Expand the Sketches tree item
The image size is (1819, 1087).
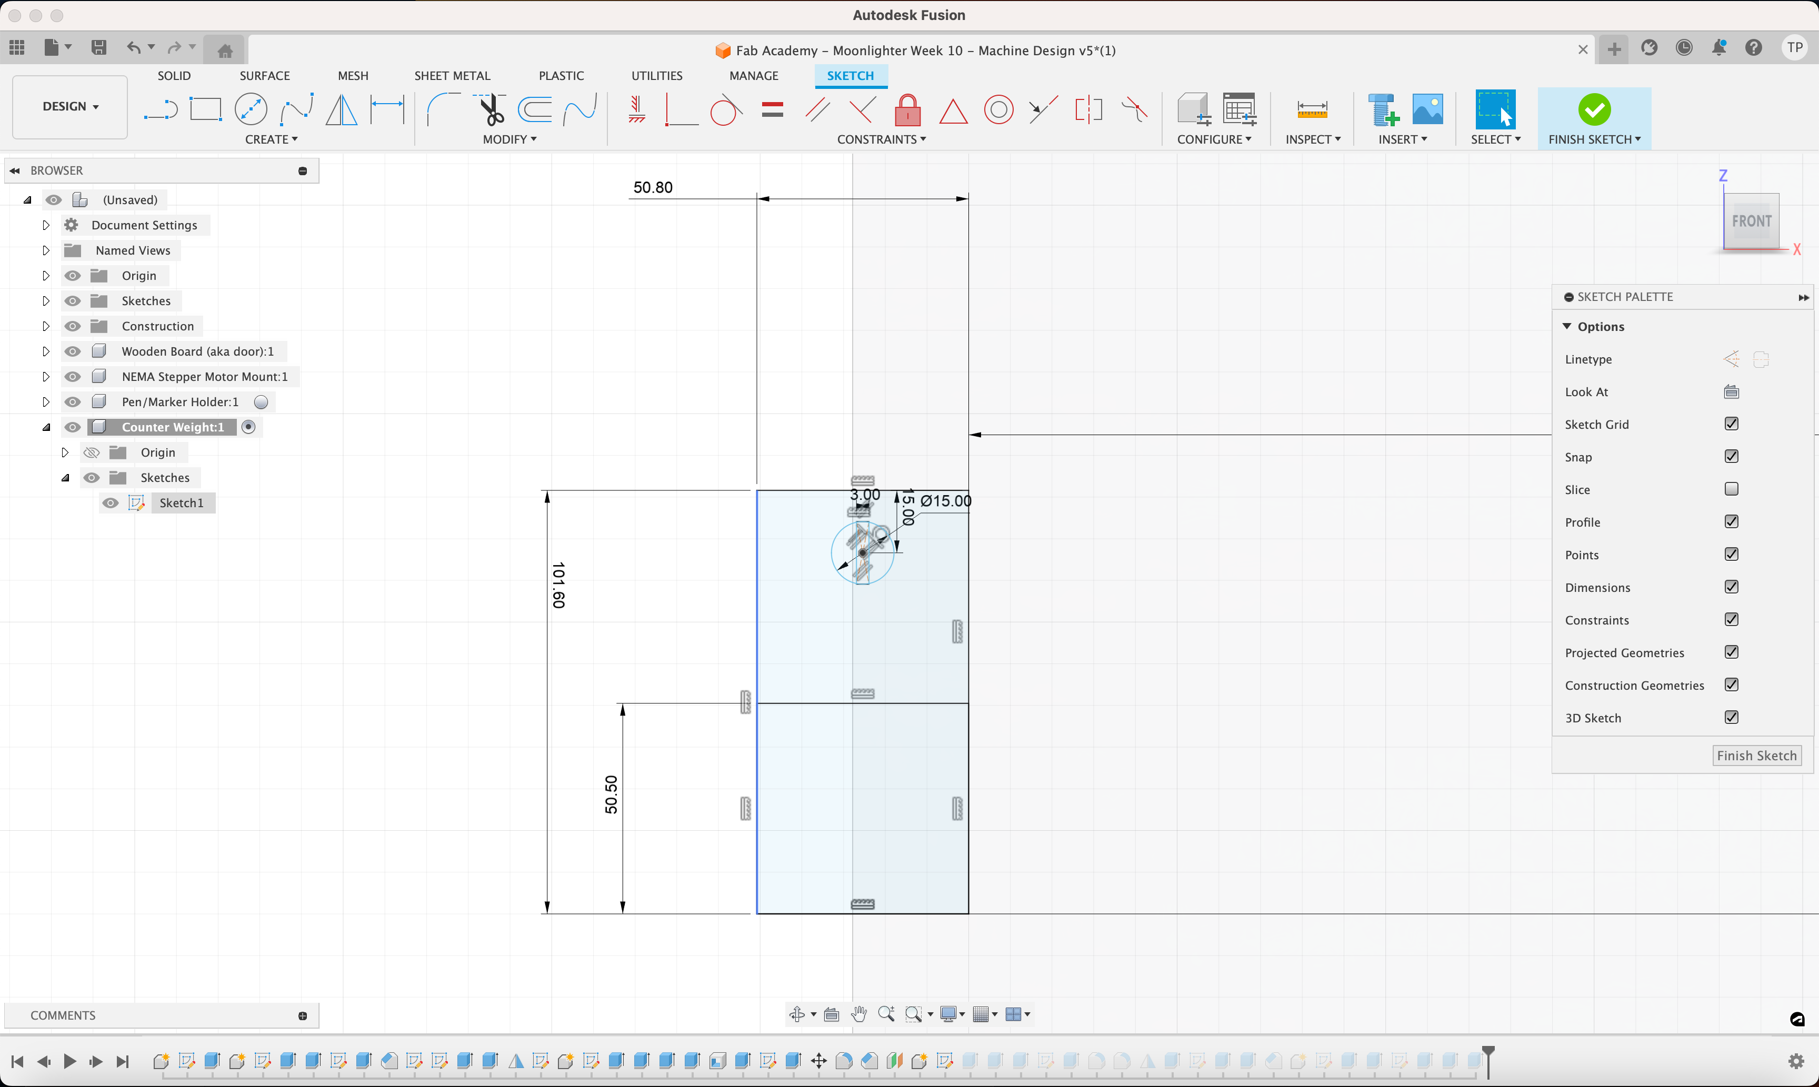pos(45,300)
